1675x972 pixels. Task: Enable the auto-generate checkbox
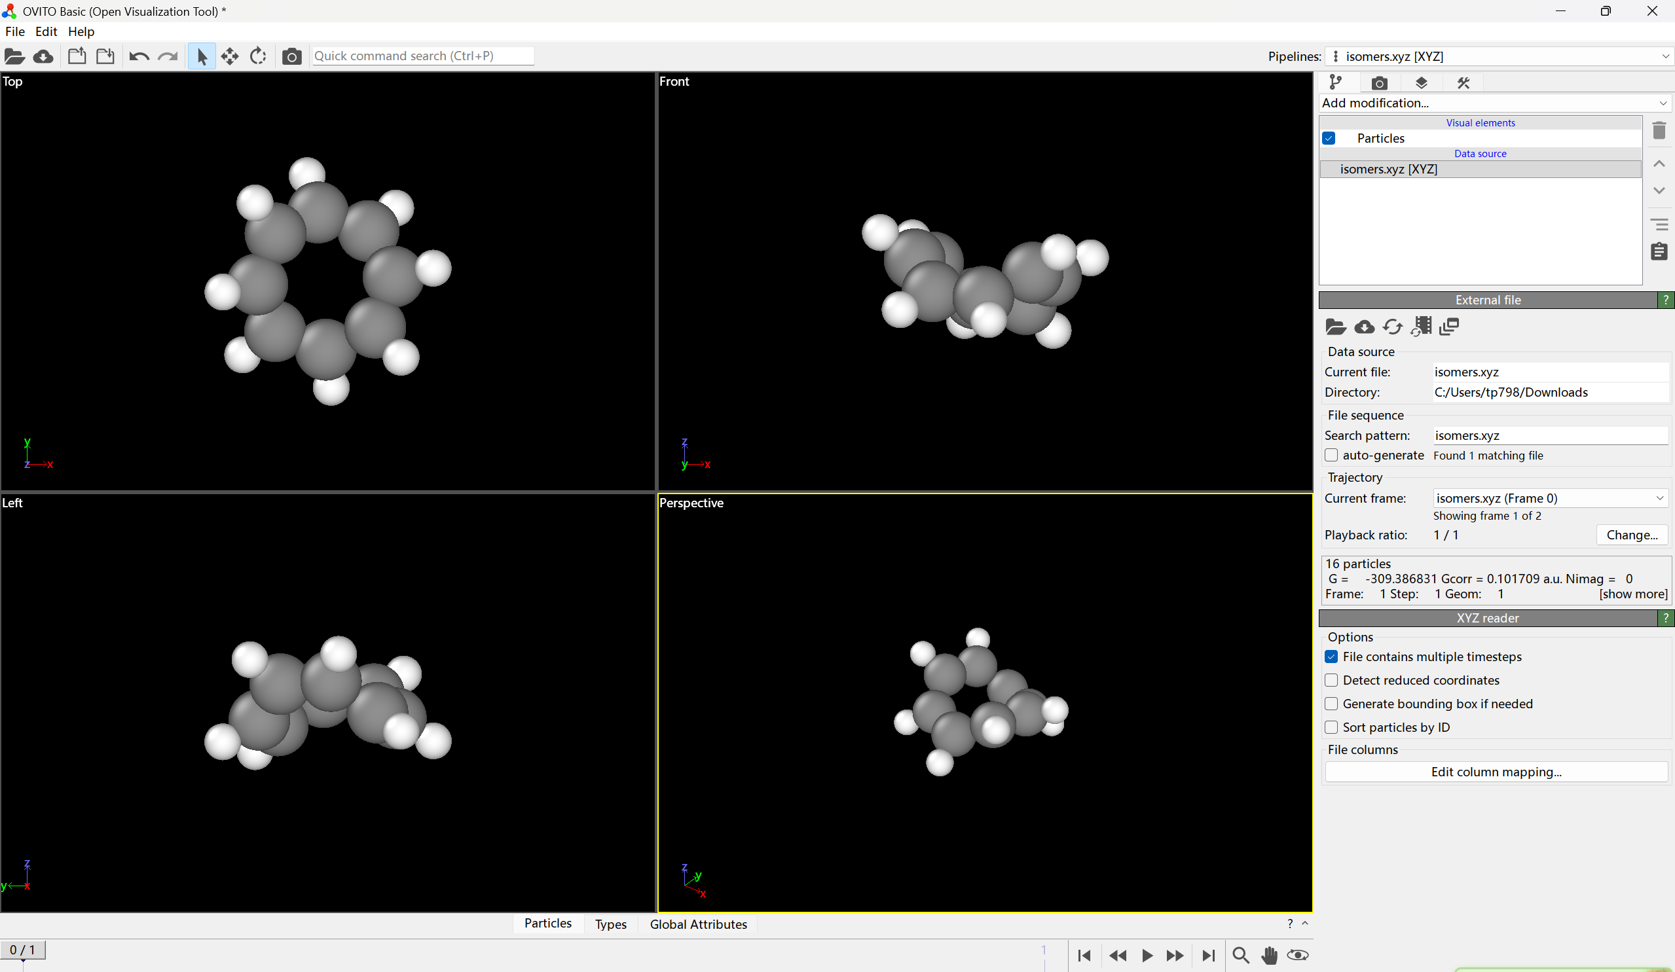[x=1331, y=455]
